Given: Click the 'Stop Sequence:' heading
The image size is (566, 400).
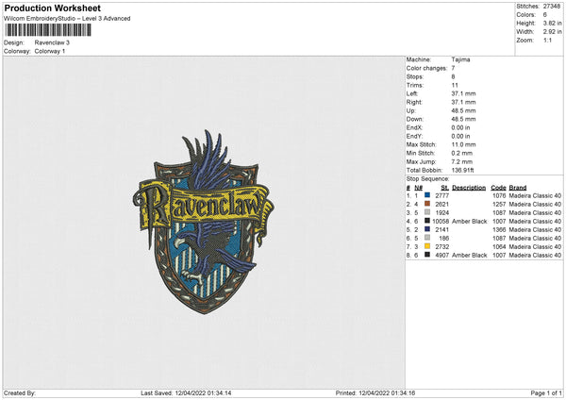Looking at the screenshot, I should pyautogui.click(x=427, y=178).
